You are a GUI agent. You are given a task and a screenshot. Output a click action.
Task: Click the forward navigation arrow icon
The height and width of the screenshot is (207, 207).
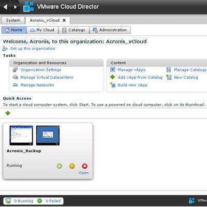[15, 7]
